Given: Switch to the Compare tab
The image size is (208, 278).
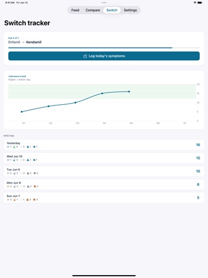Looking at the screenshot, I should (x=92, y=10).
